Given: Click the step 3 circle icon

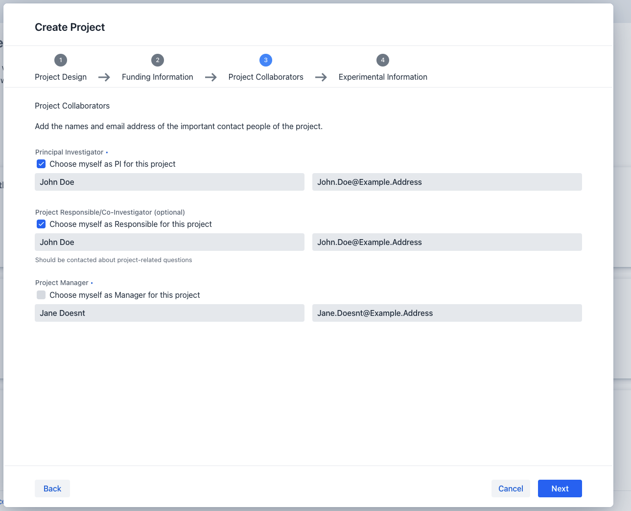Looking at the screenshot, I should point(266,60).
